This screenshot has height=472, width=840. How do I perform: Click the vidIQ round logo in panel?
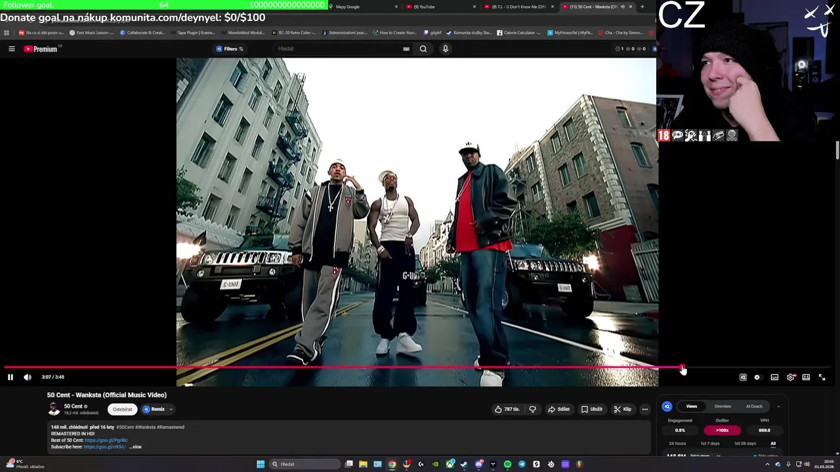click(667, 406)
